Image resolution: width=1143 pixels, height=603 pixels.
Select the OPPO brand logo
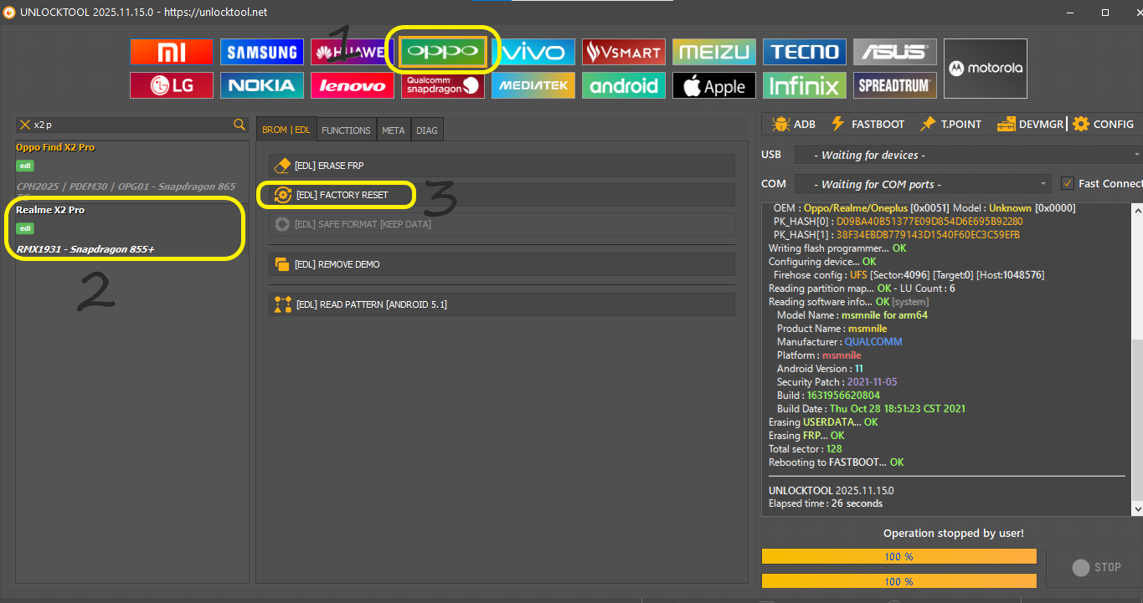[x=443, y=52]
